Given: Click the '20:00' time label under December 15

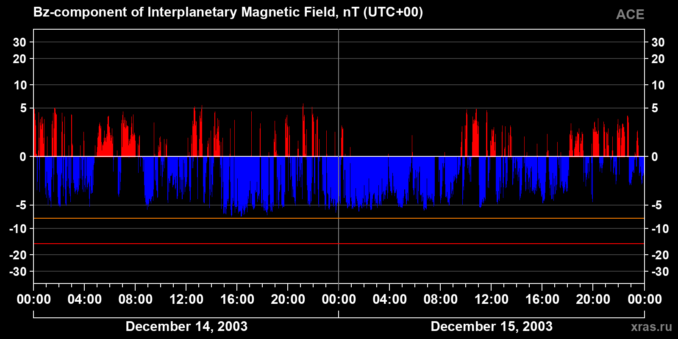Looking at the screenshot, I should (x=593, y=300).
